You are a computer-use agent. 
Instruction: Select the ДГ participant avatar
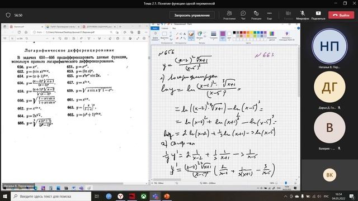tap(329, 87)
